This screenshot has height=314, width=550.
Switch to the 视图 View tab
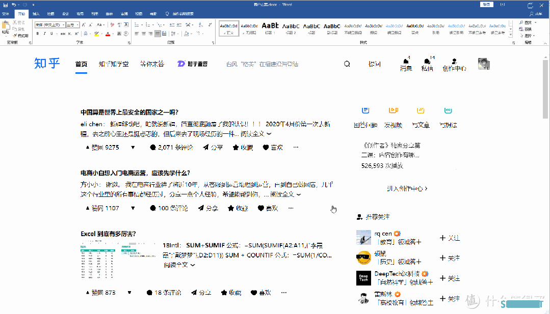point(139,14)
